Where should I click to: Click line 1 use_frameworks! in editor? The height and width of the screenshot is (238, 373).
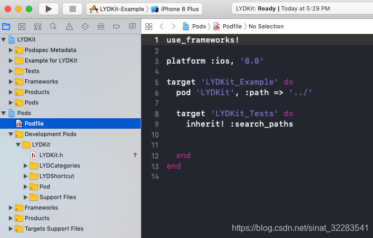[x=203, y=40]
